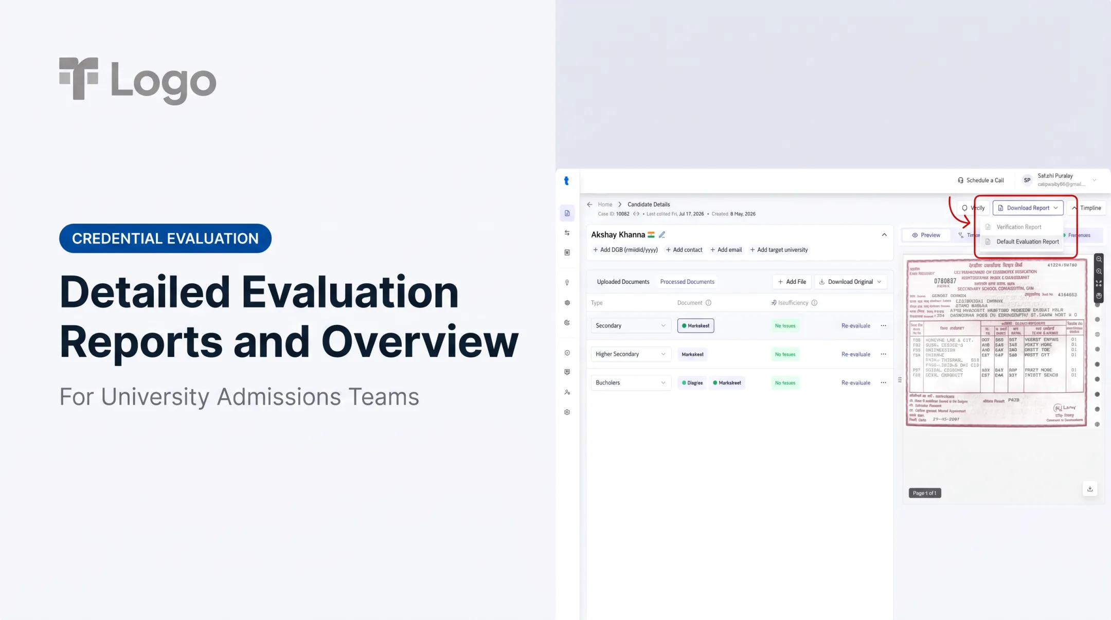Click Add target university
The width and height of the screenshot is (1111, 620).
pos(779,250)
